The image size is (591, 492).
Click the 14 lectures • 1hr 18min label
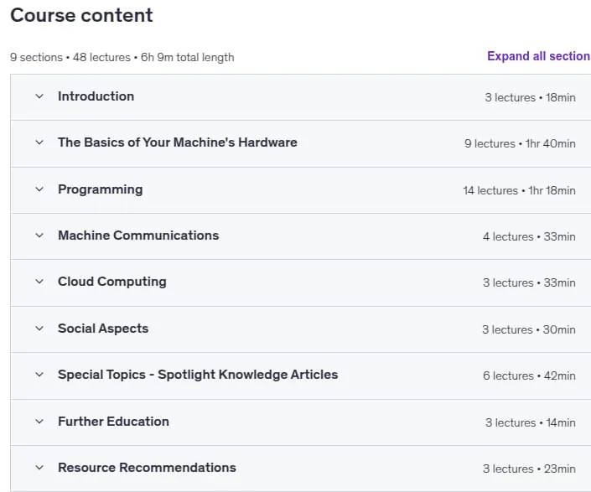(519, 190)
